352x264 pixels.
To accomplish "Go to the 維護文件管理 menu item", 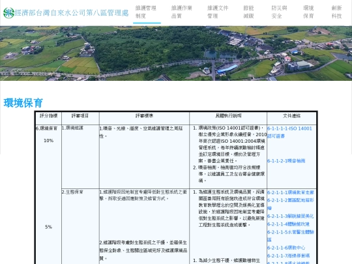I will click(218, 12).
